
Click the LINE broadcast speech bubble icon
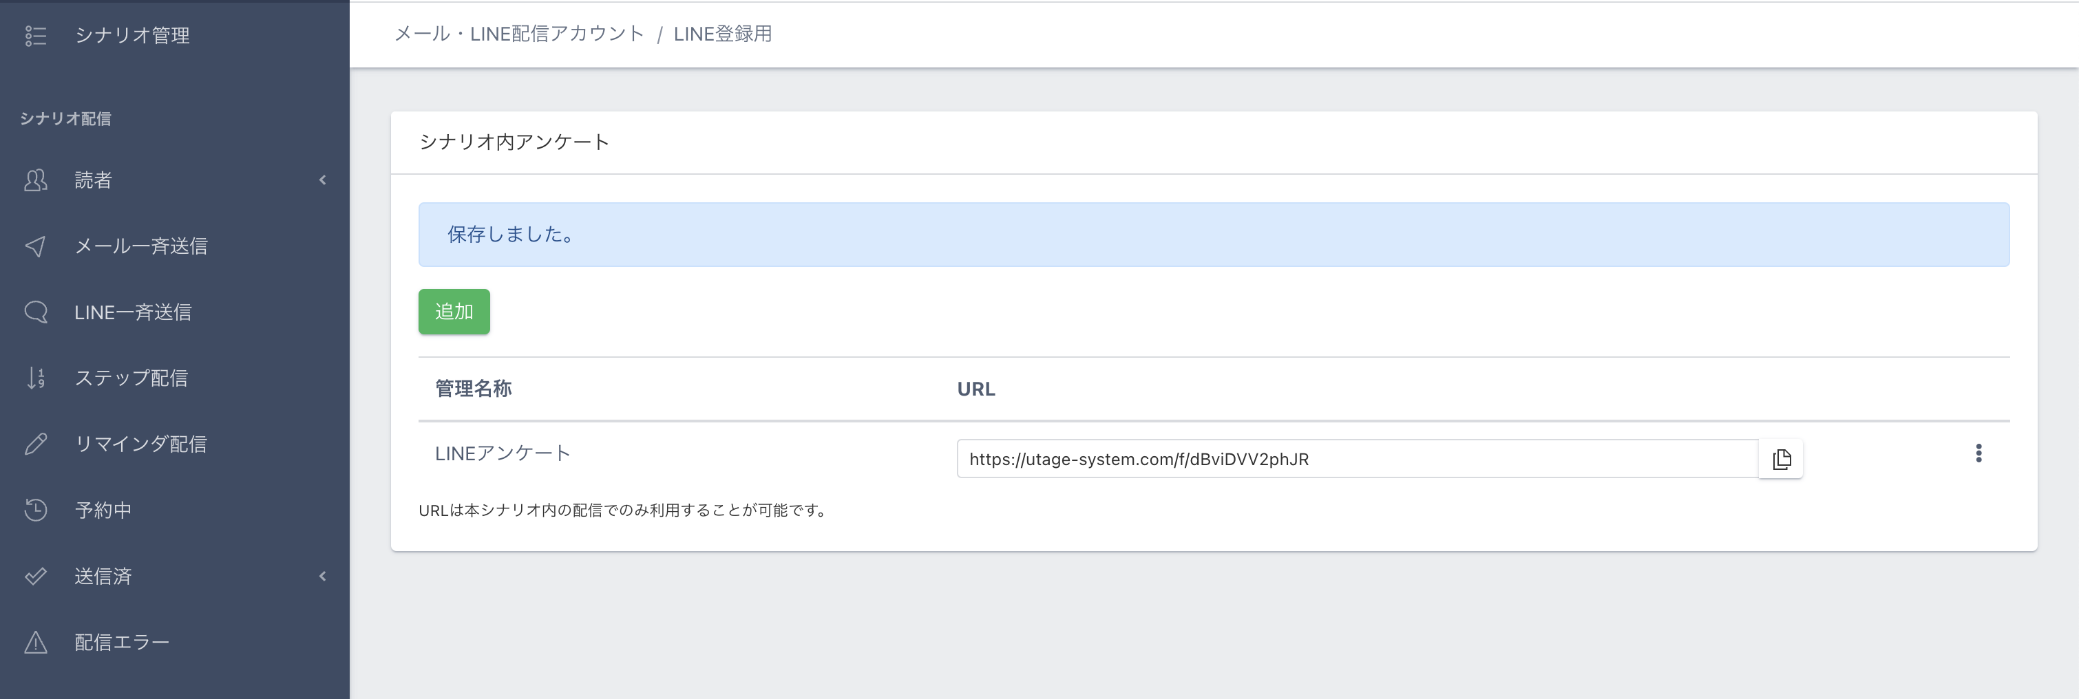coord(36,312)
